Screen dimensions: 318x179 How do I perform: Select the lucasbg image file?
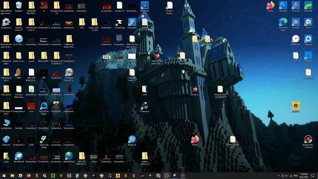19,124
